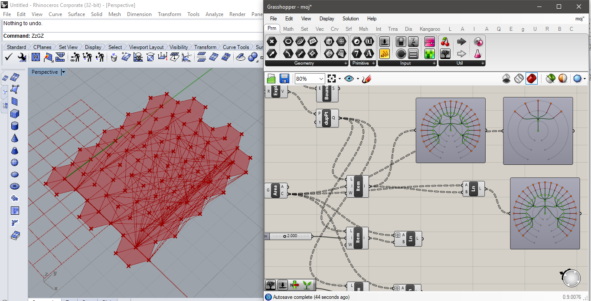The image size is (591, 301).
Task: Open preview mesh quality dropdown arrow
Action: tap(585, 79)
